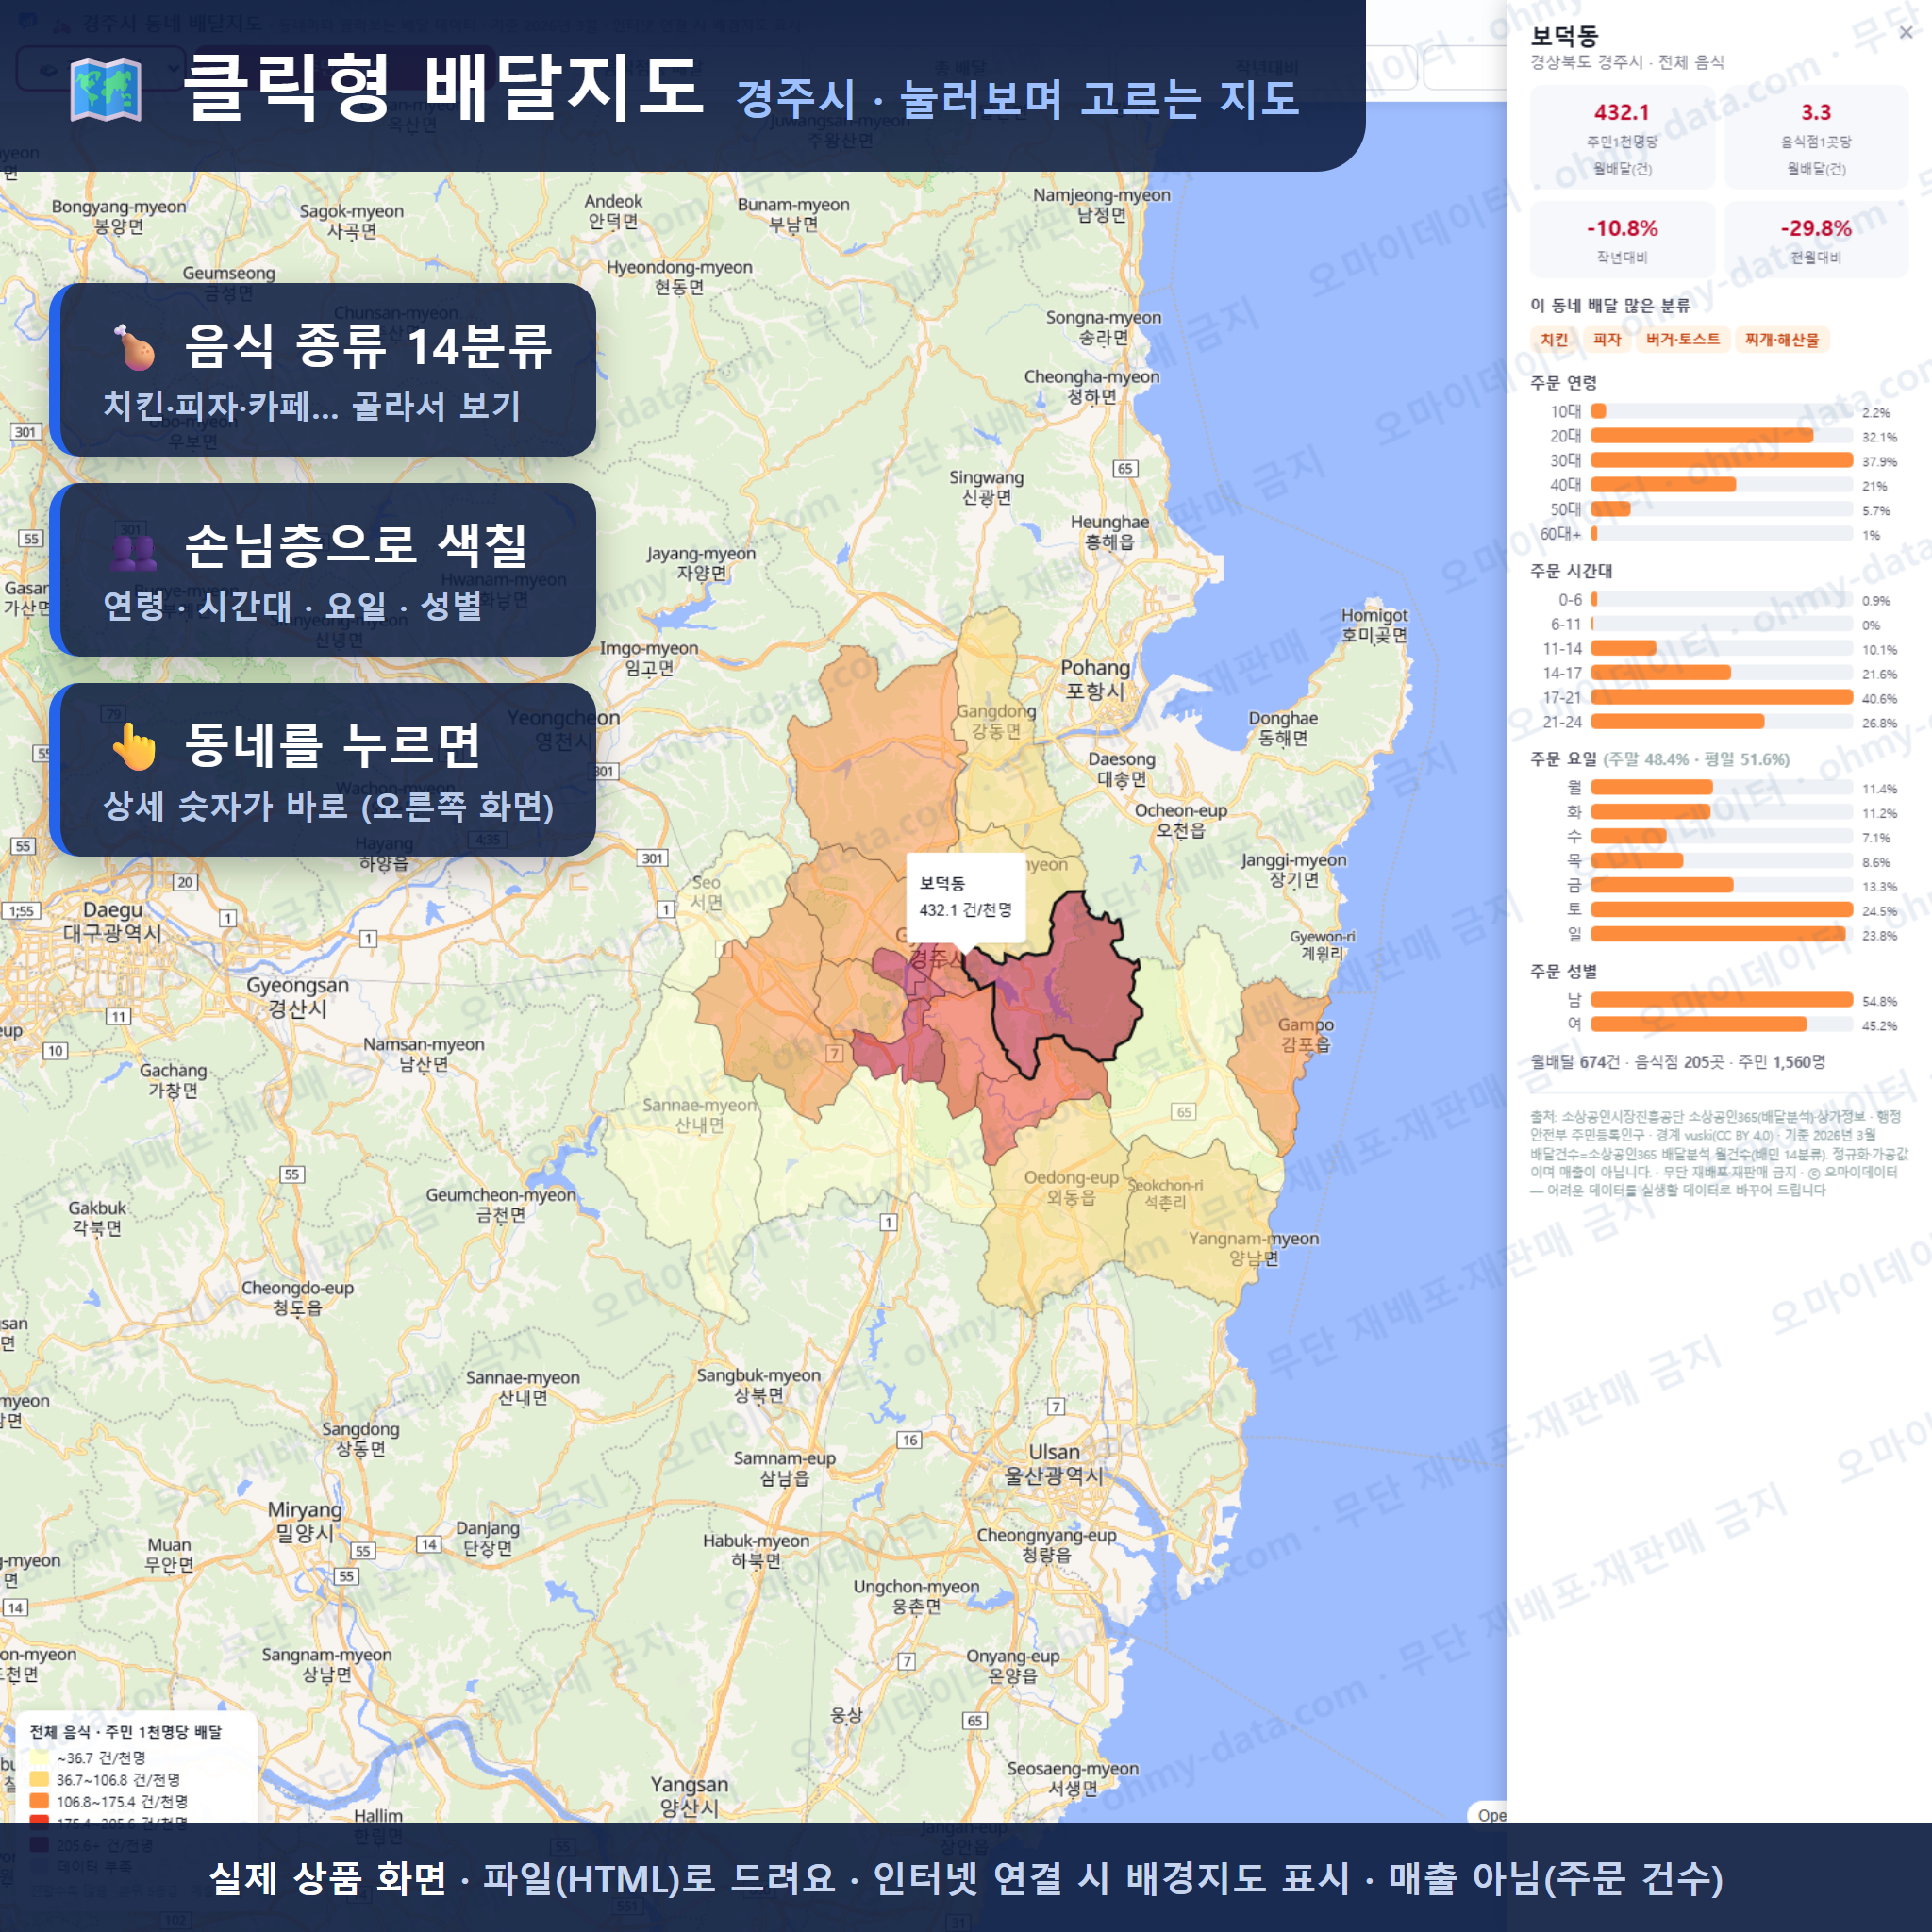The image size is (1932, 1932).
Task: Click the -29.8% 전월대비 card
Action: [x=1816, y=240]
